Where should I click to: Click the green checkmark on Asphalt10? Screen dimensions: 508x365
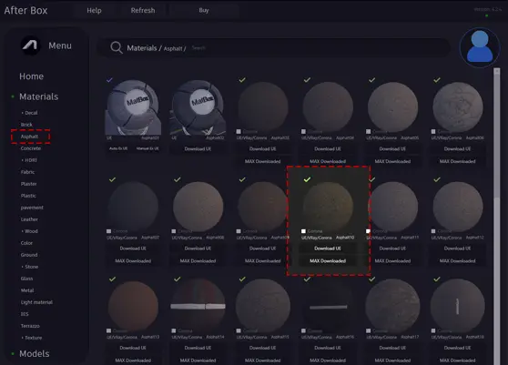(x=307, y=179)
